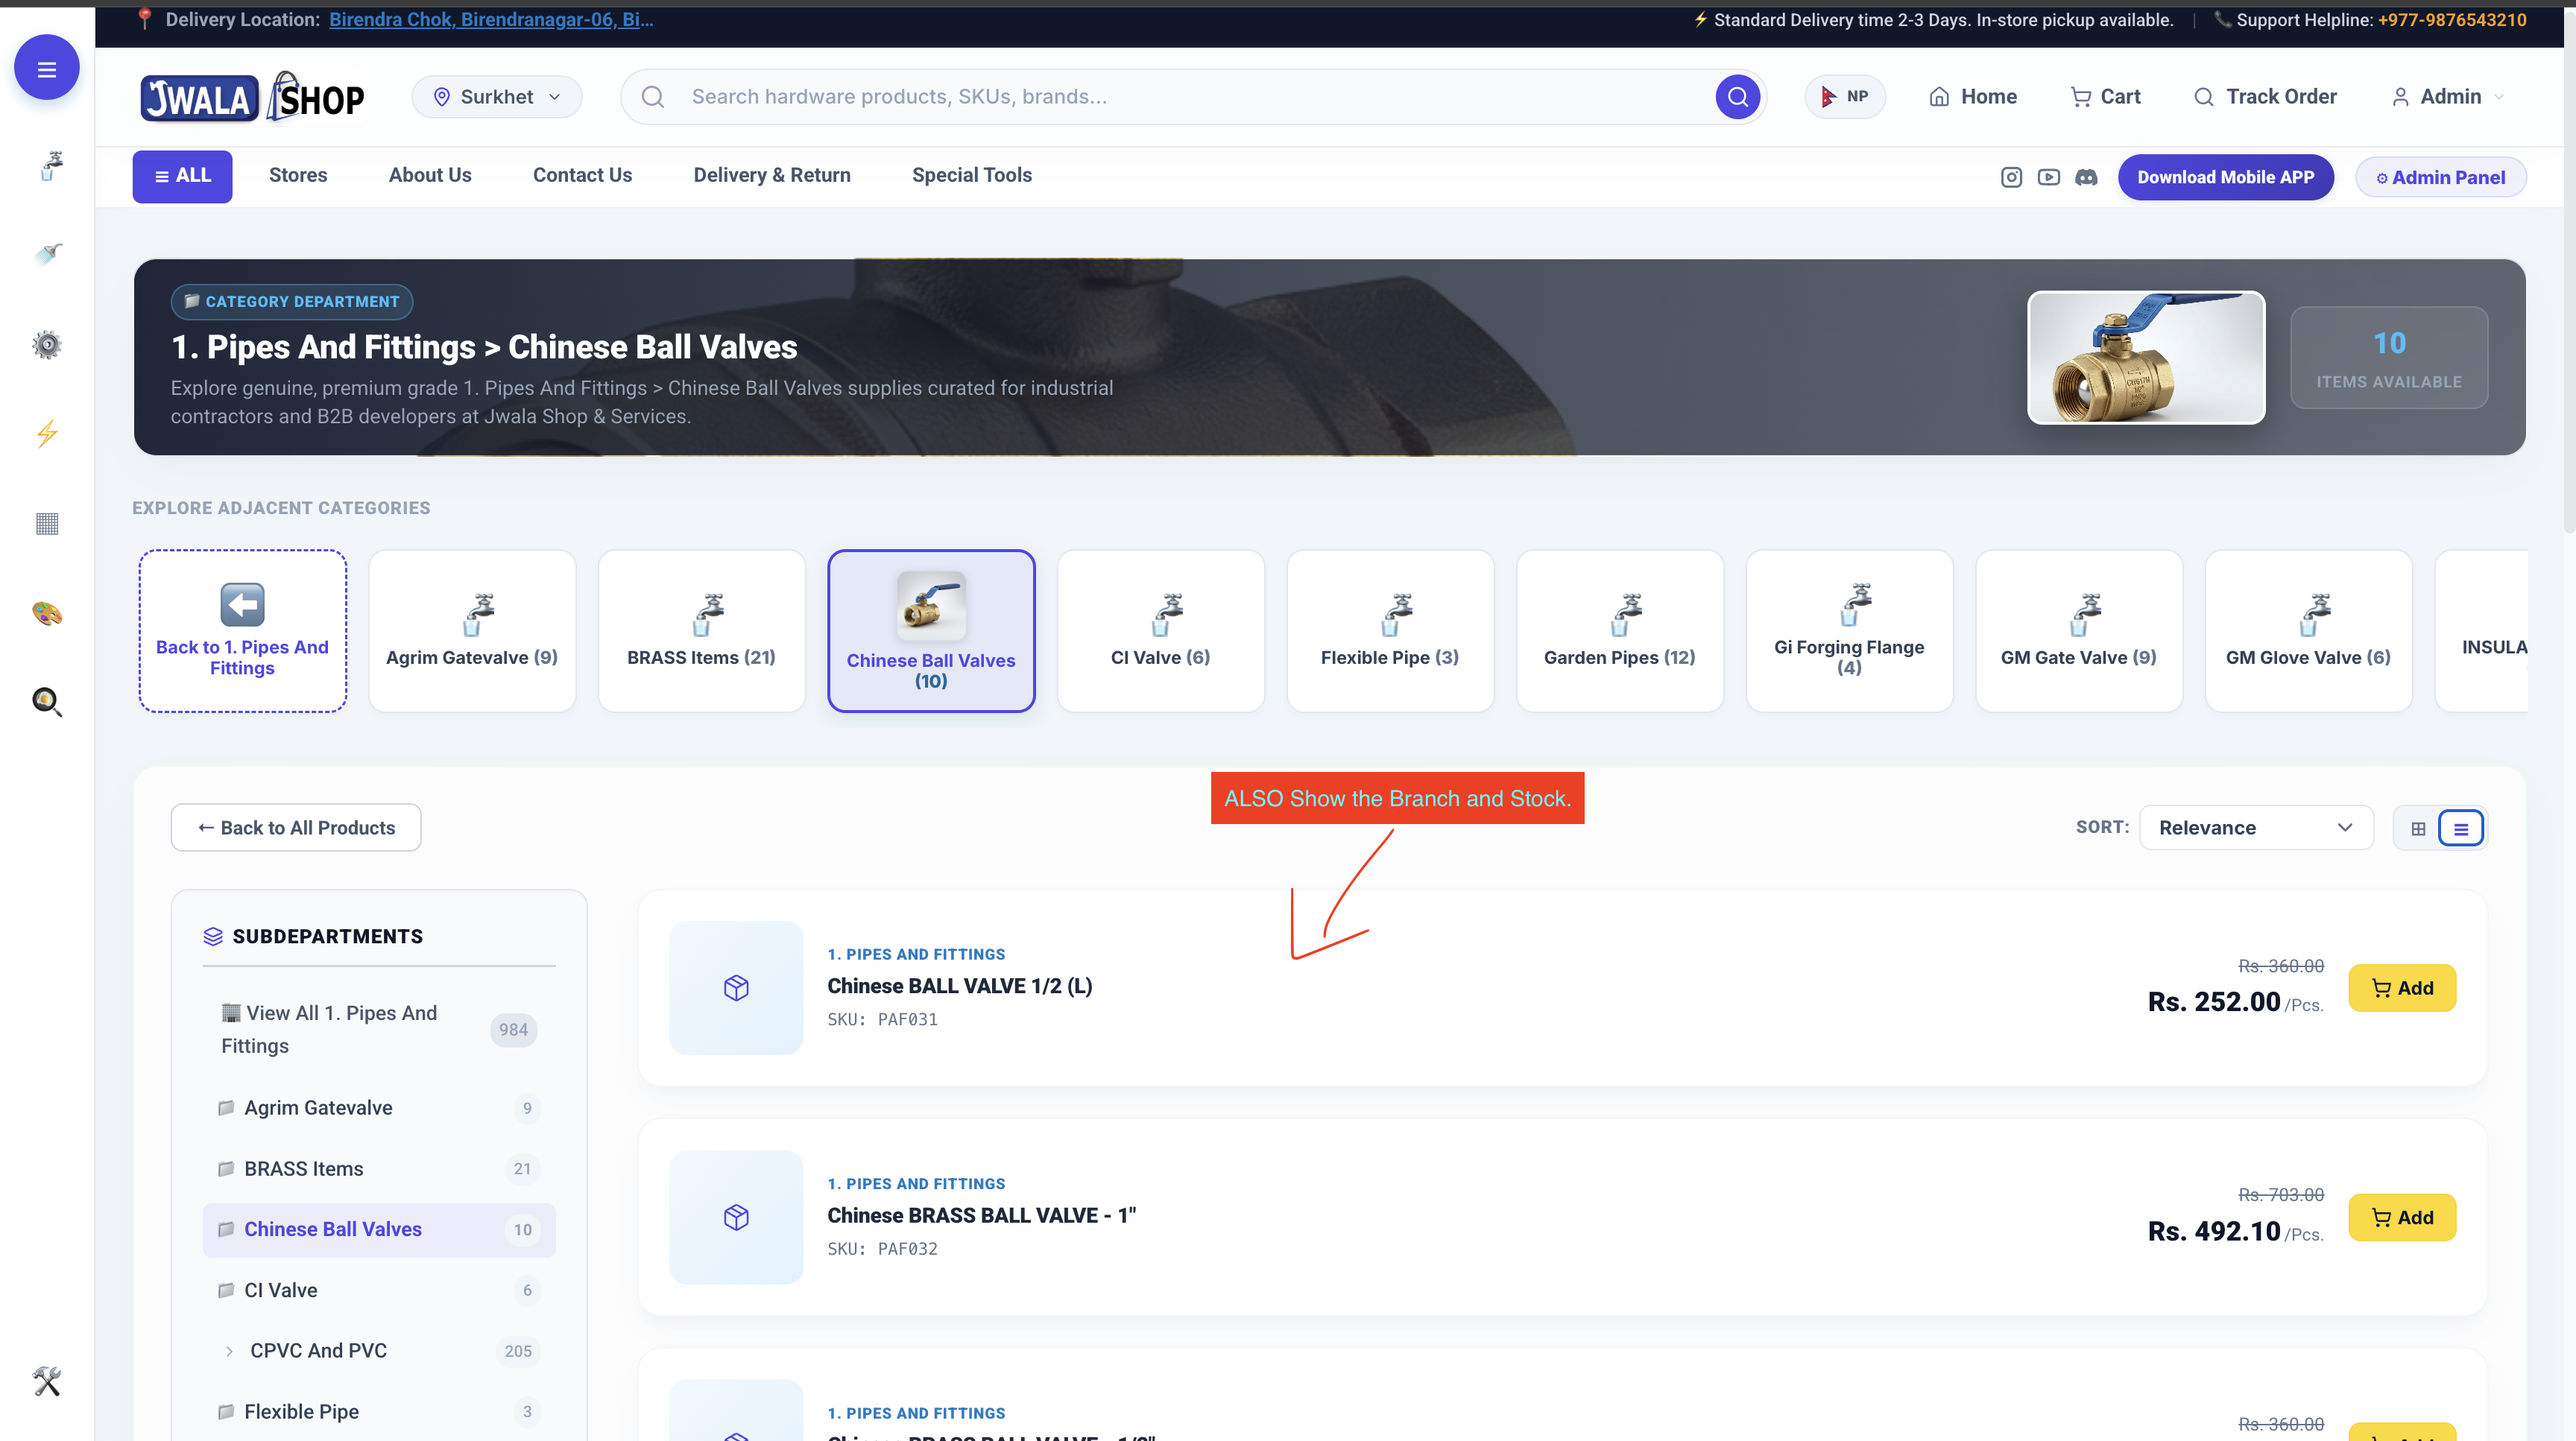Select the BRASS Items (21) category card
This screenshot has width=2576, height=1441.
[x=701, y=632]
